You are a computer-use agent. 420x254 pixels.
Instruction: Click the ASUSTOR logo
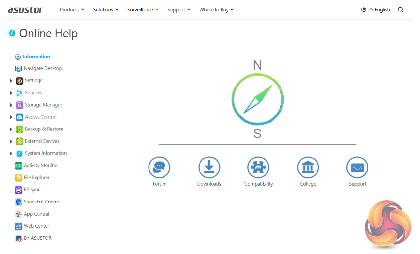(25, 10)
